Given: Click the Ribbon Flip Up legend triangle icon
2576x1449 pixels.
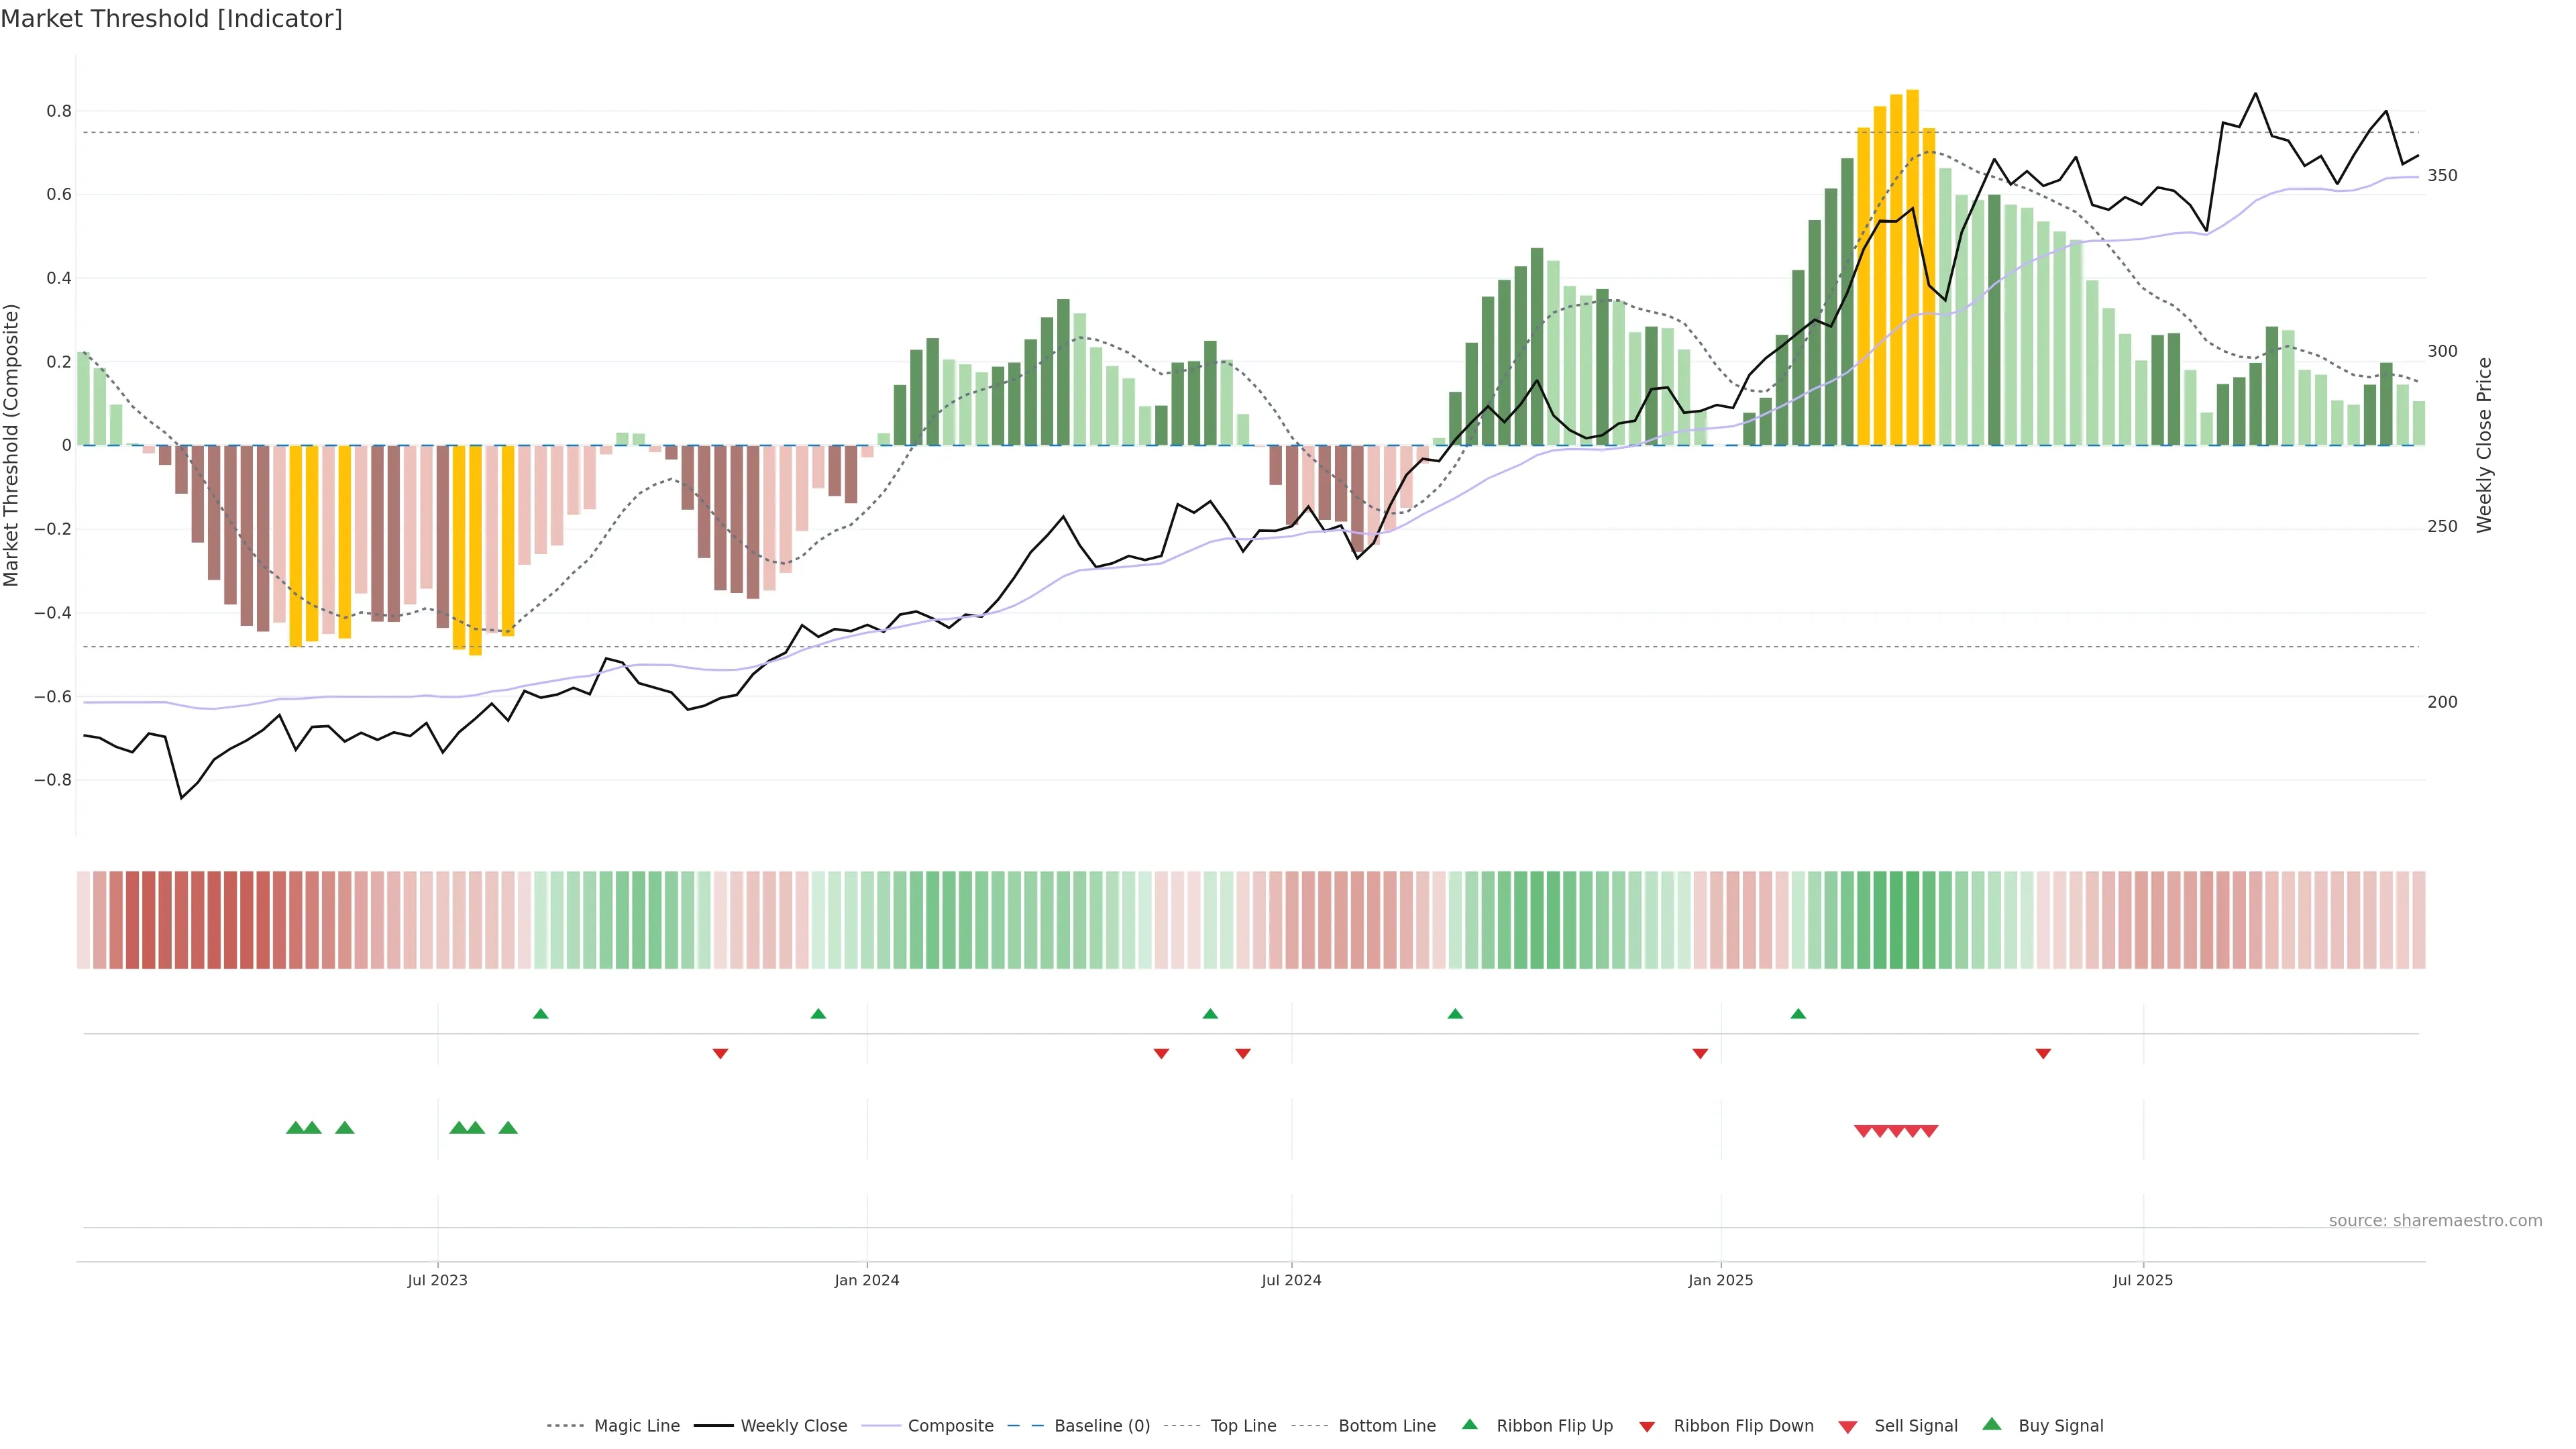Looking at the screenshot, I should click(1469, 1424).
